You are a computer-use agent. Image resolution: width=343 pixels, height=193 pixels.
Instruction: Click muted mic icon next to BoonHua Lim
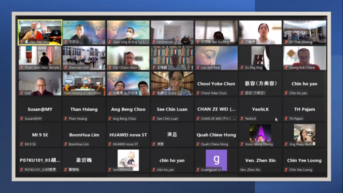pyautogui.click(x=66, y=144)
